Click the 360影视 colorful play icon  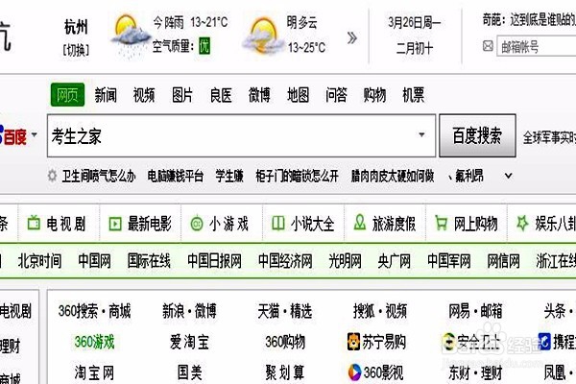354,372
